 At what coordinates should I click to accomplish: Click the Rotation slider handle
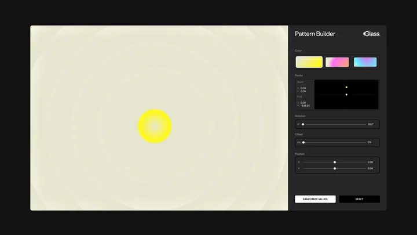click(x=303, y=124)
